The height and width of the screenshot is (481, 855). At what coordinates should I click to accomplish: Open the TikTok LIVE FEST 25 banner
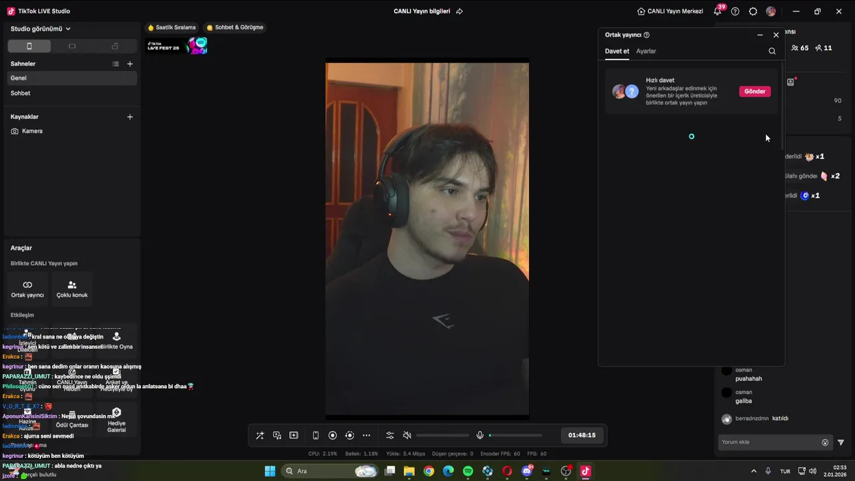pyautogui.click(x=177, y=46)
